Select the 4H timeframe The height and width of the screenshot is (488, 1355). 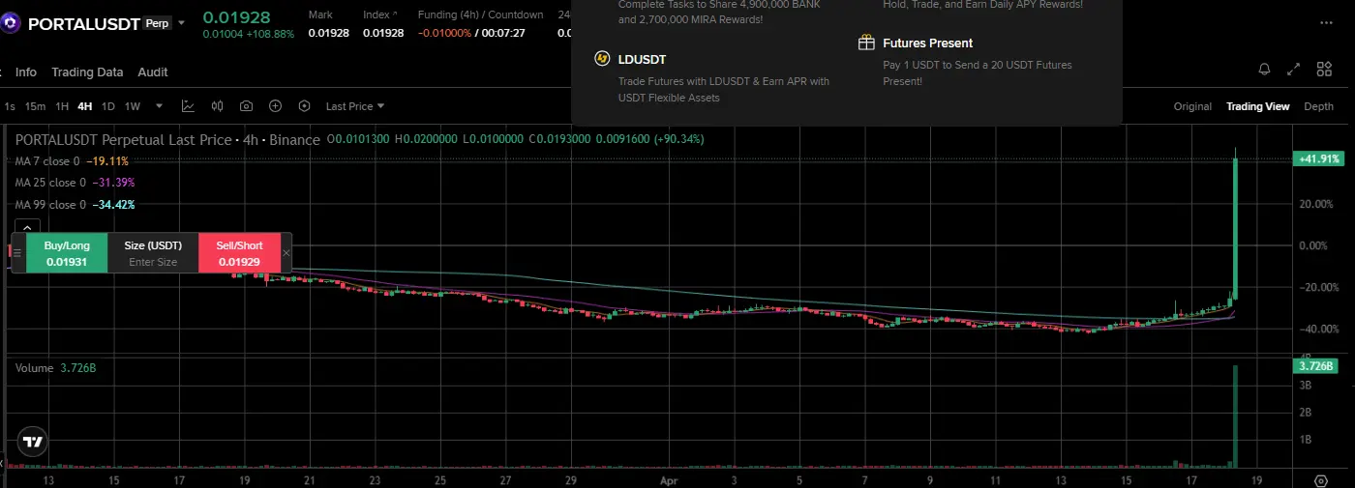[85, 106]
